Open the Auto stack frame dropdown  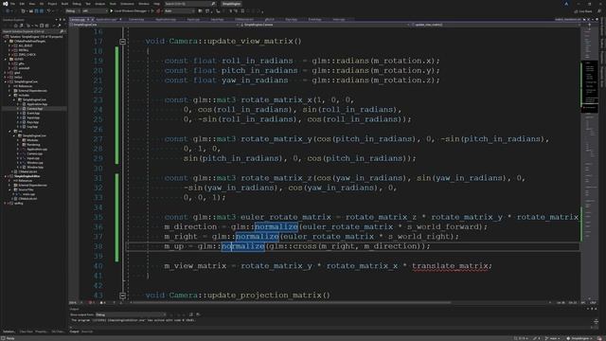[180, 10]
